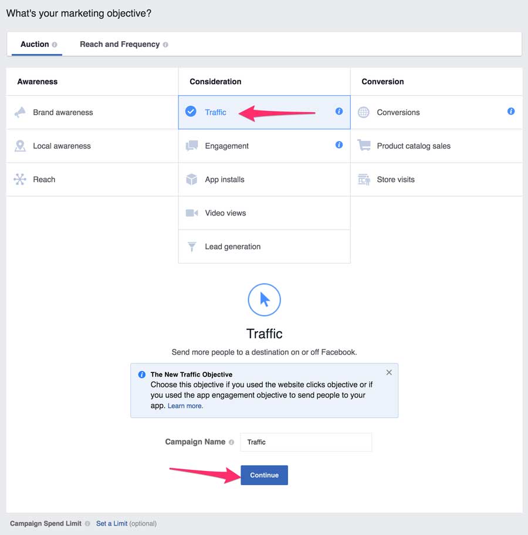Click the Store visits storefront icon
Screen dimensions: 528x535
[x=364, y=179]
